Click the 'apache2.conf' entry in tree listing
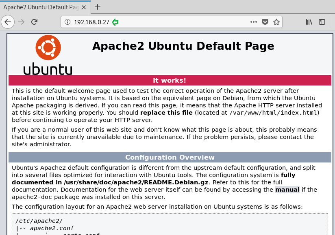Screen dimensions: 335x235 click(52, 228)
